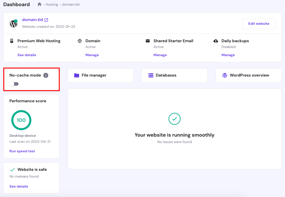Click the 100 performance score ring
Screen dimensions: 285x197
pyautogui.click(x=21, y=120)
